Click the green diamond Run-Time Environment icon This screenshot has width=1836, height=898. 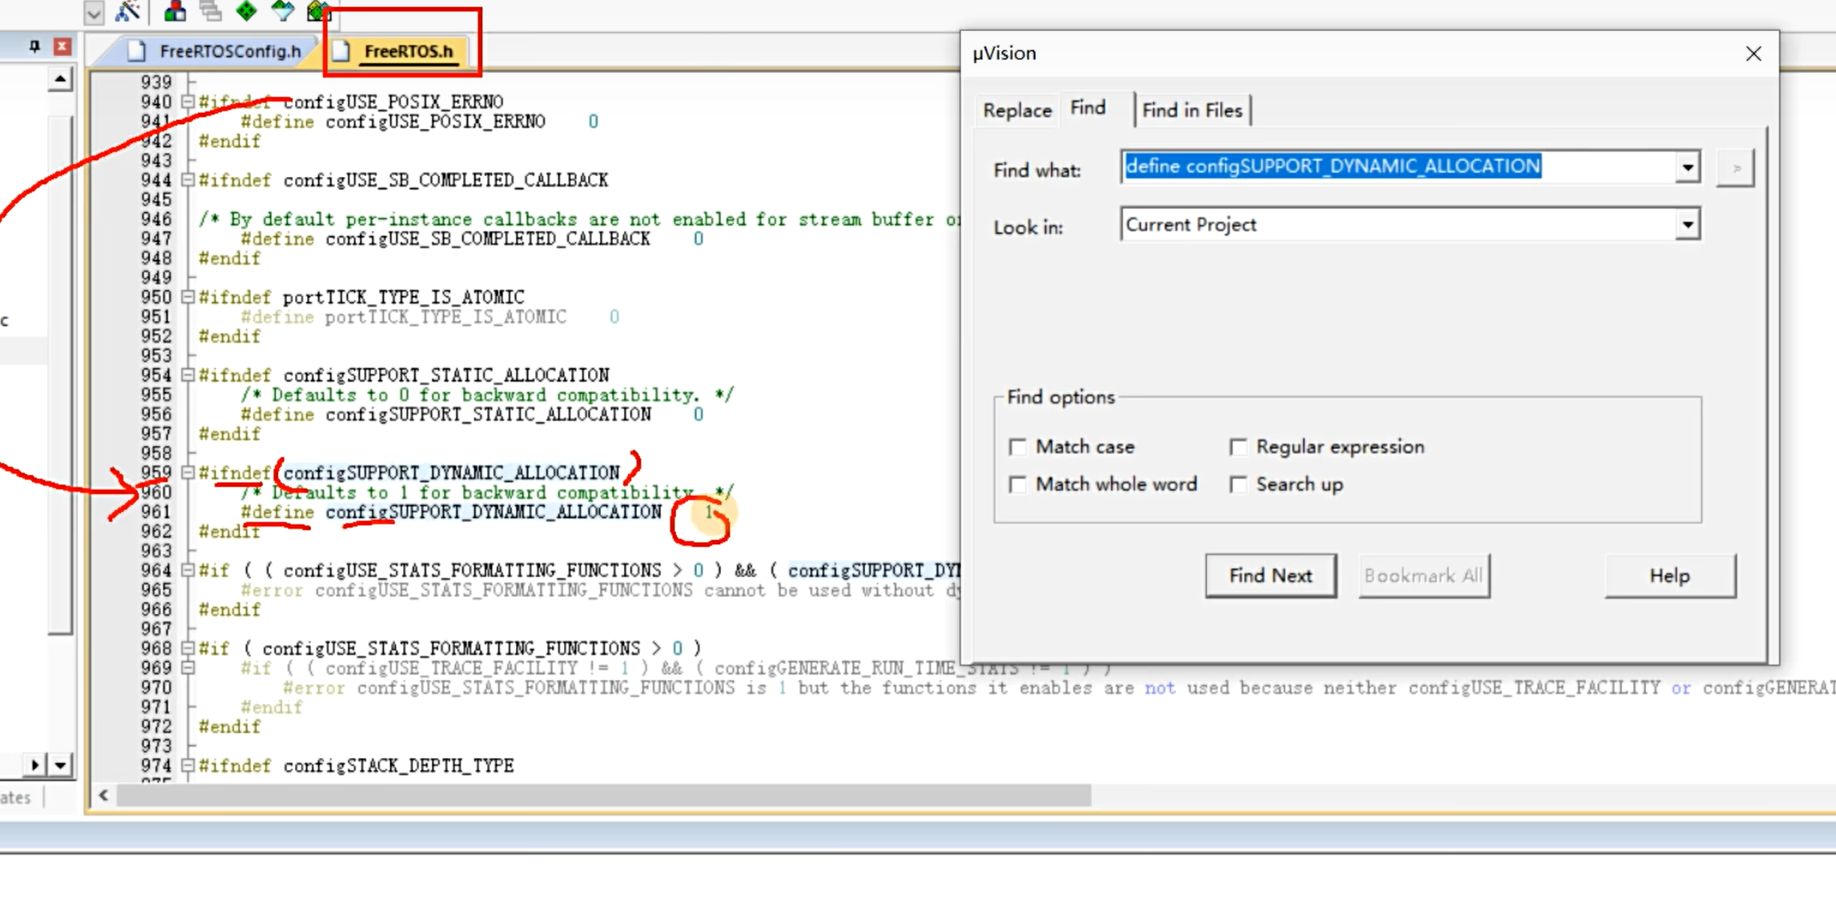(x=247, y=11)
